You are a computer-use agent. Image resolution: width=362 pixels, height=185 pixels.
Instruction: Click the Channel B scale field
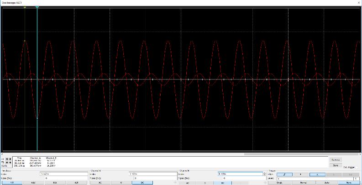[240, 174]
